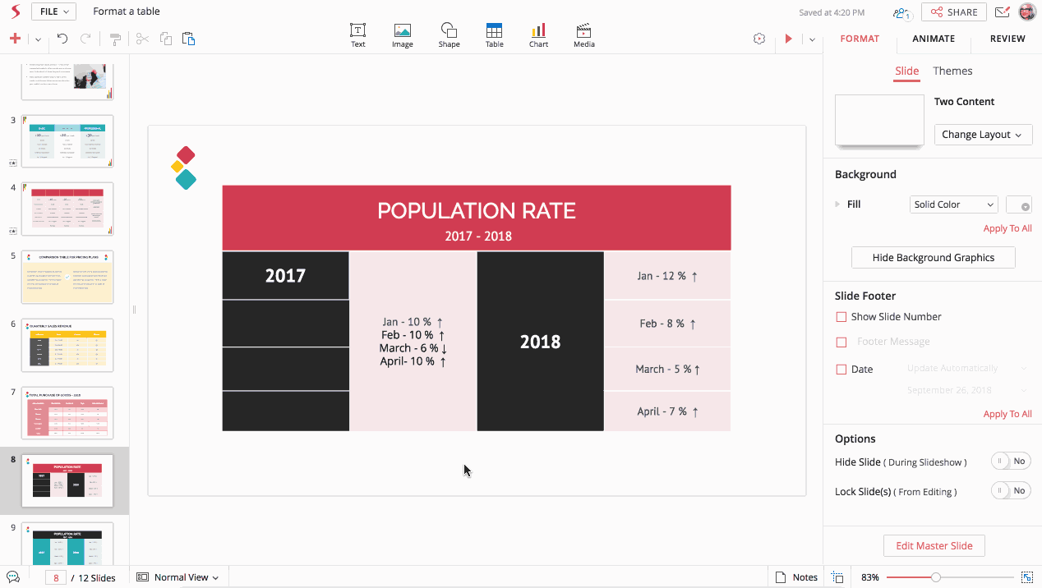Toggle the Hide Slide switch

tap(1011, 462)
